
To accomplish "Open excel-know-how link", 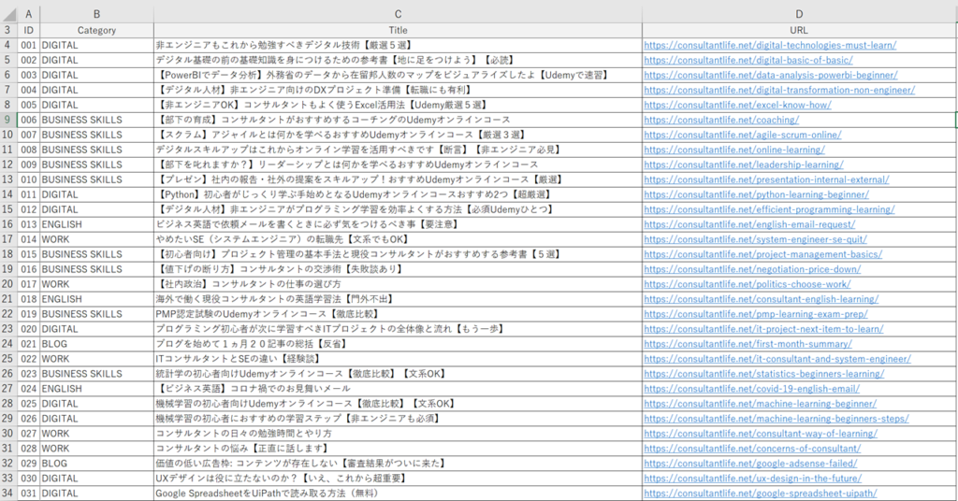I will point(737,105).
